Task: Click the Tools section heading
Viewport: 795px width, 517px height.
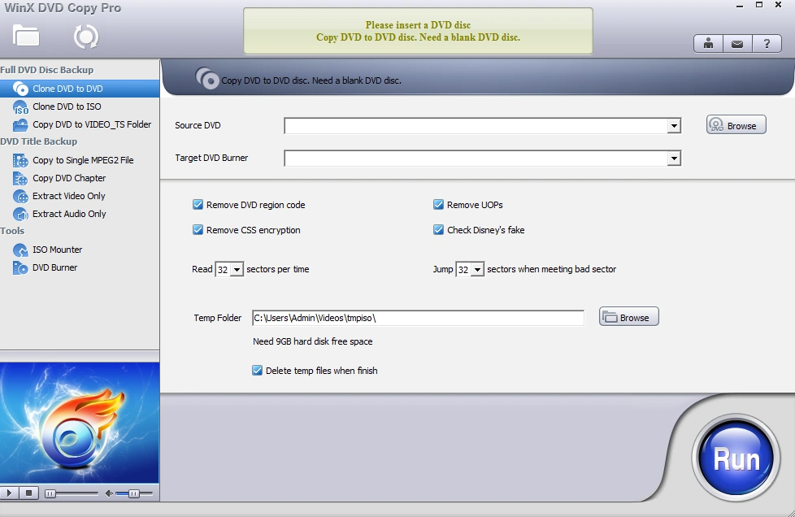Action: coord(12,231)
